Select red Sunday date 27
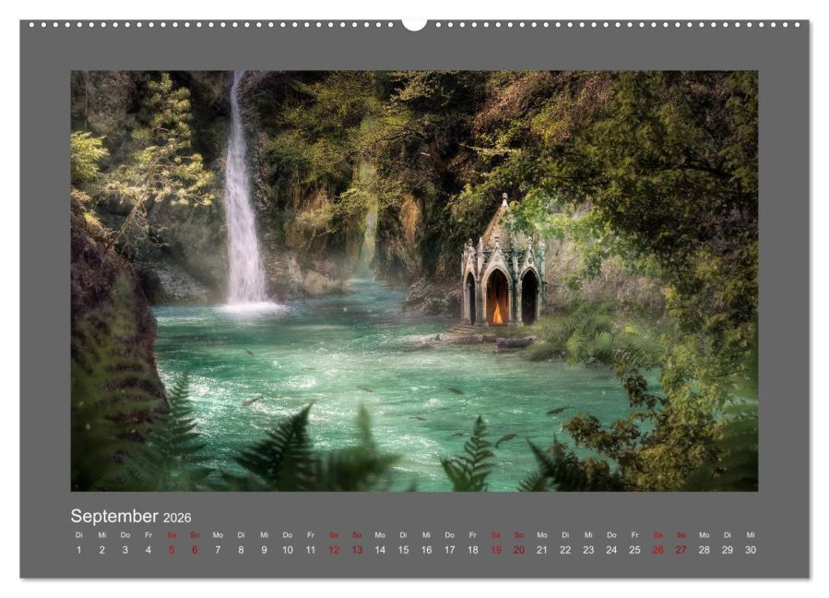This screenshot has width=829, height=598. click(x=681, y=550)
